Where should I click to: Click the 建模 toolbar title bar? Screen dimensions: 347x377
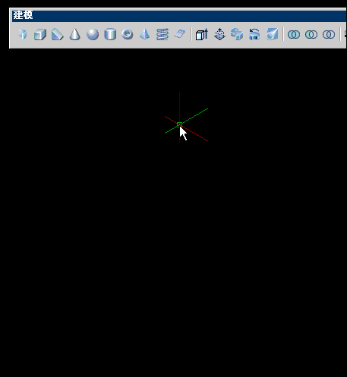pyautogui.click(x=179, y=15)
